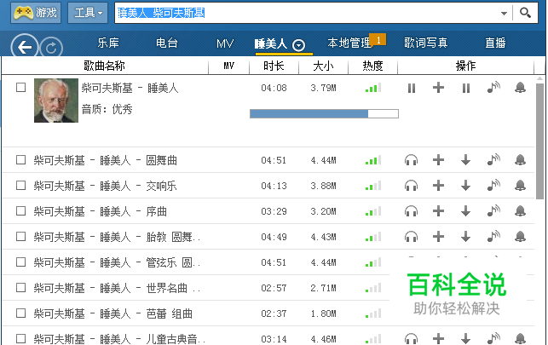This screenshot has width=548, height=345.
Task: Play 序曲 with headphone icon
Action: coord(411,211)
